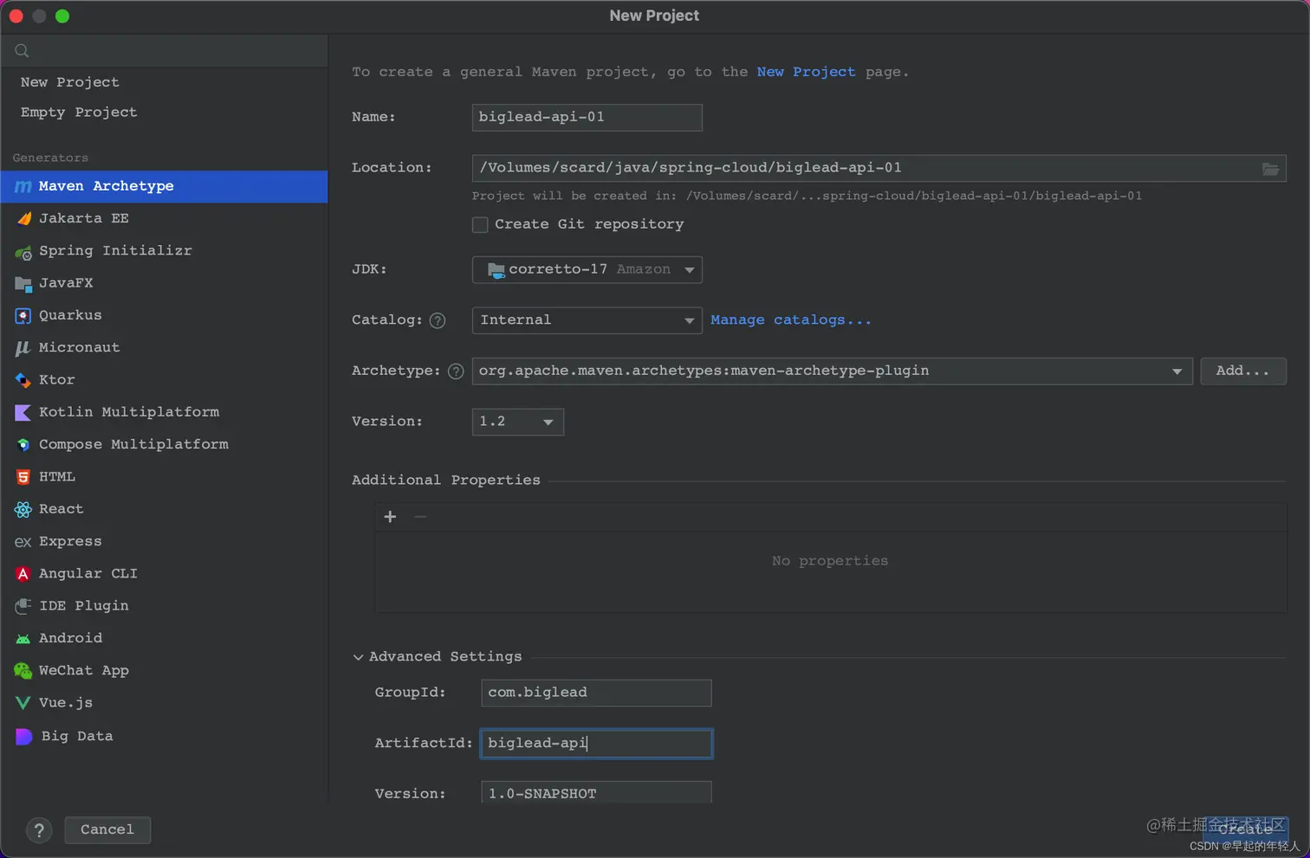
Task: Open the JDK corretto-17 dropdown
Action: 587,270
